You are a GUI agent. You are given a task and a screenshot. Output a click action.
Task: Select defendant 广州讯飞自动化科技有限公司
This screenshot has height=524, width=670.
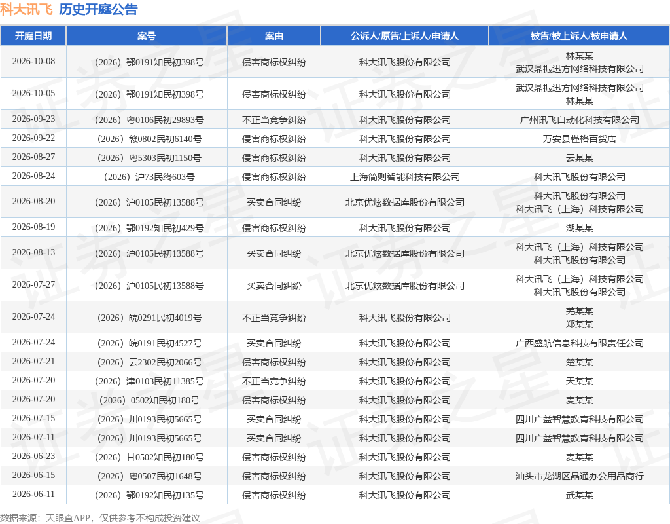[580, 121]
